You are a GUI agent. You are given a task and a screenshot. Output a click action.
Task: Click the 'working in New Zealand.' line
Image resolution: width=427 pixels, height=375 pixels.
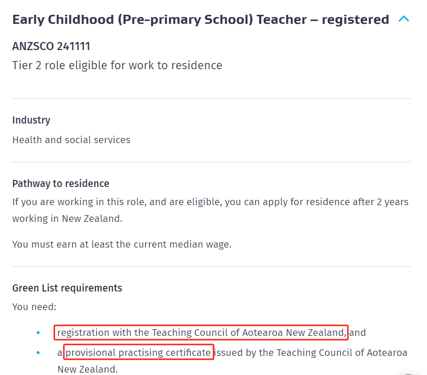pyautogui.click(x=67, y=219)
